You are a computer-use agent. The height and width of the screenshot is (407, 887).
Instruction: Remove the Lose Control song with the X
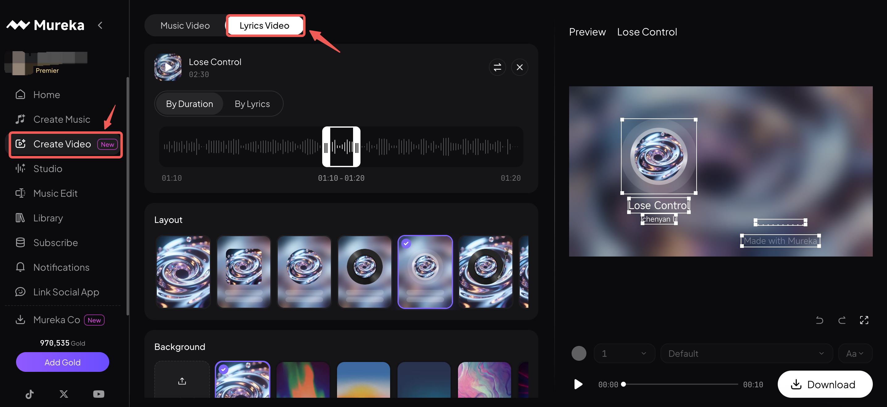click(519, 67)
